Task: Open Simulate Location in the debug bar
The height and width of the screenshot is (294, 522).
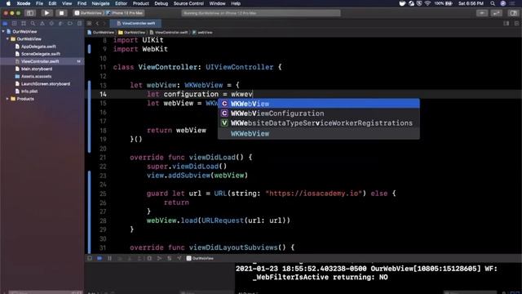Action: (179, 258)
